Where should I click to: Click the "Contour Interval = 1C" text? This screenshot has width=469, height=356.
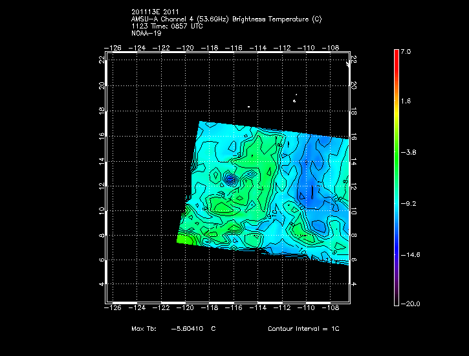[x=303, y=329]
